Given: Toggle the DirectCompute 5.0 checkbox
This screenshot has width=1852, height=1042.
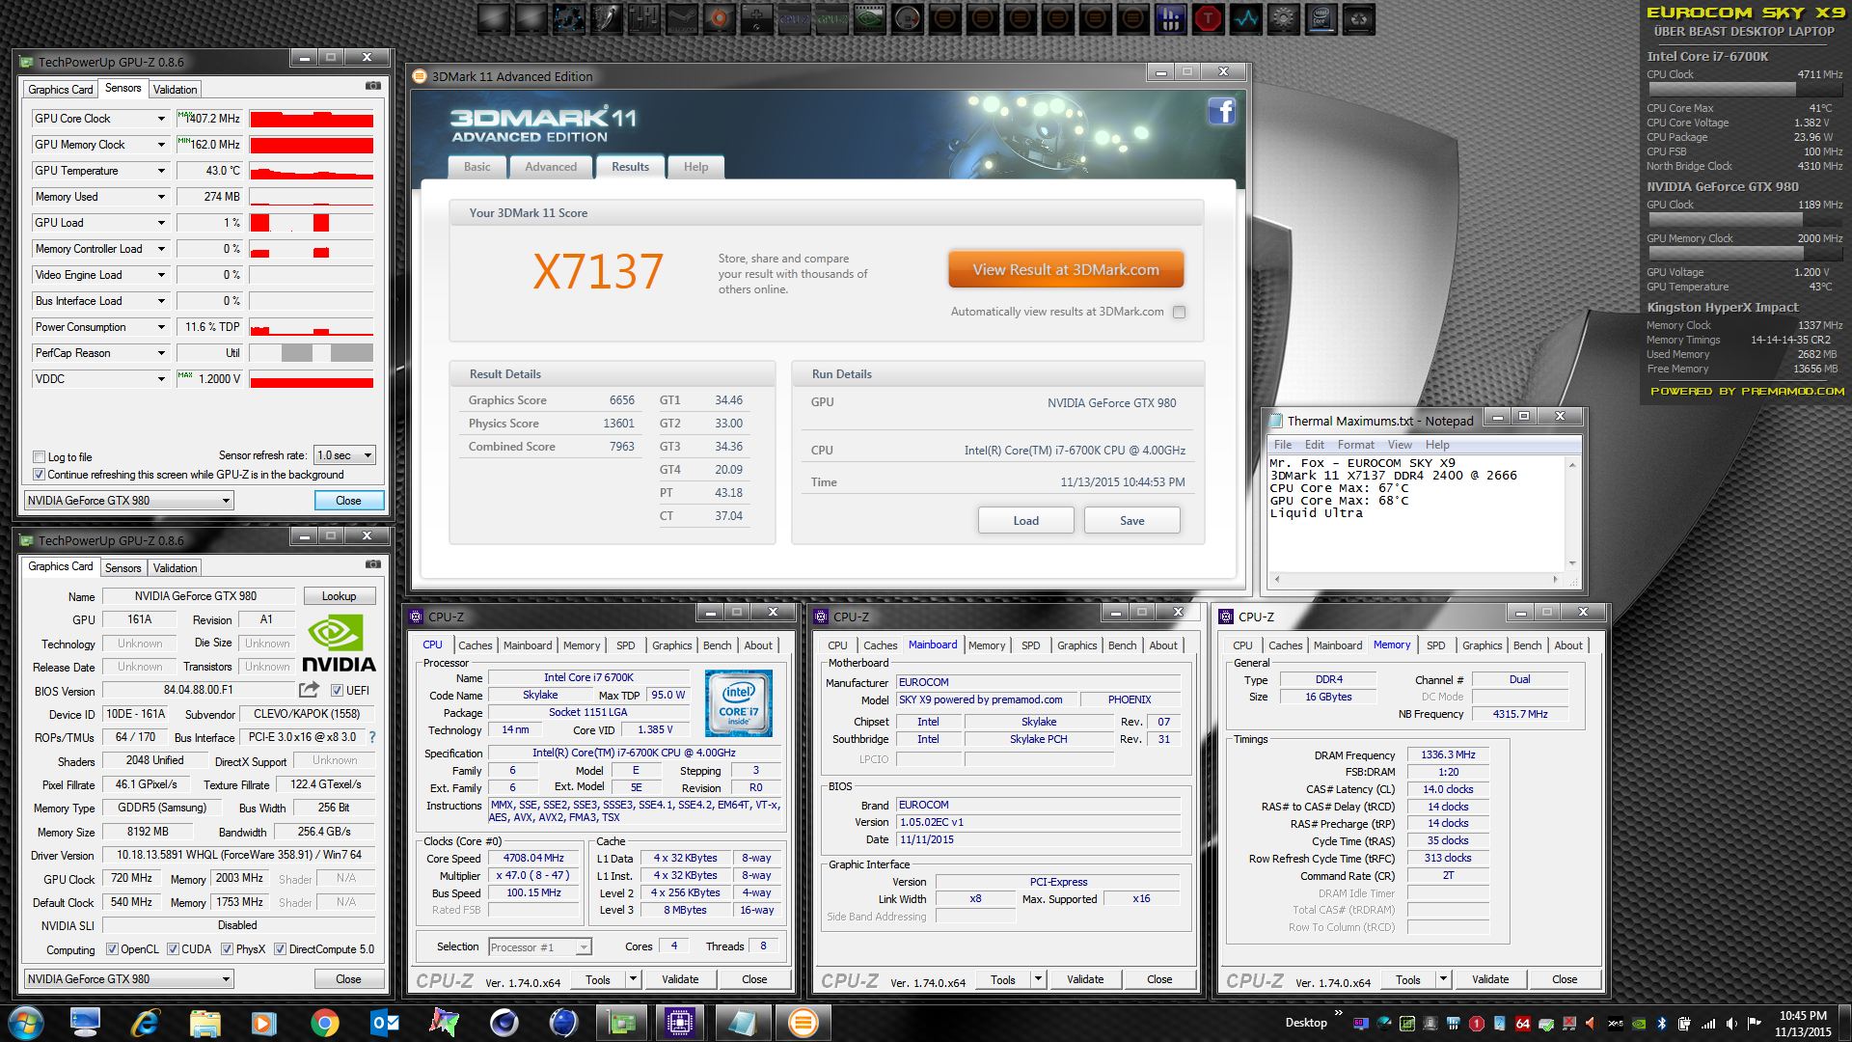Looking at the screenshot, I should (x=280, y=949).
